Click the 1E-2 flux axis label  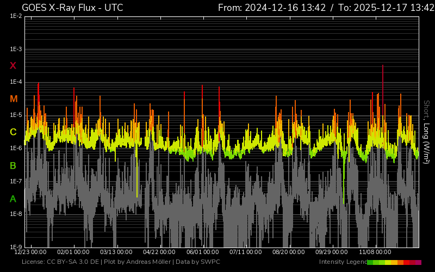coord(16,17)
